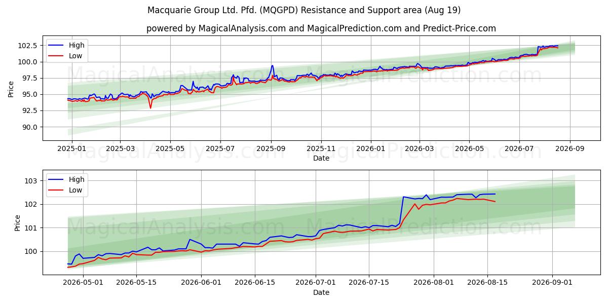Click the September 2025 price spike peak

[273, 65]
